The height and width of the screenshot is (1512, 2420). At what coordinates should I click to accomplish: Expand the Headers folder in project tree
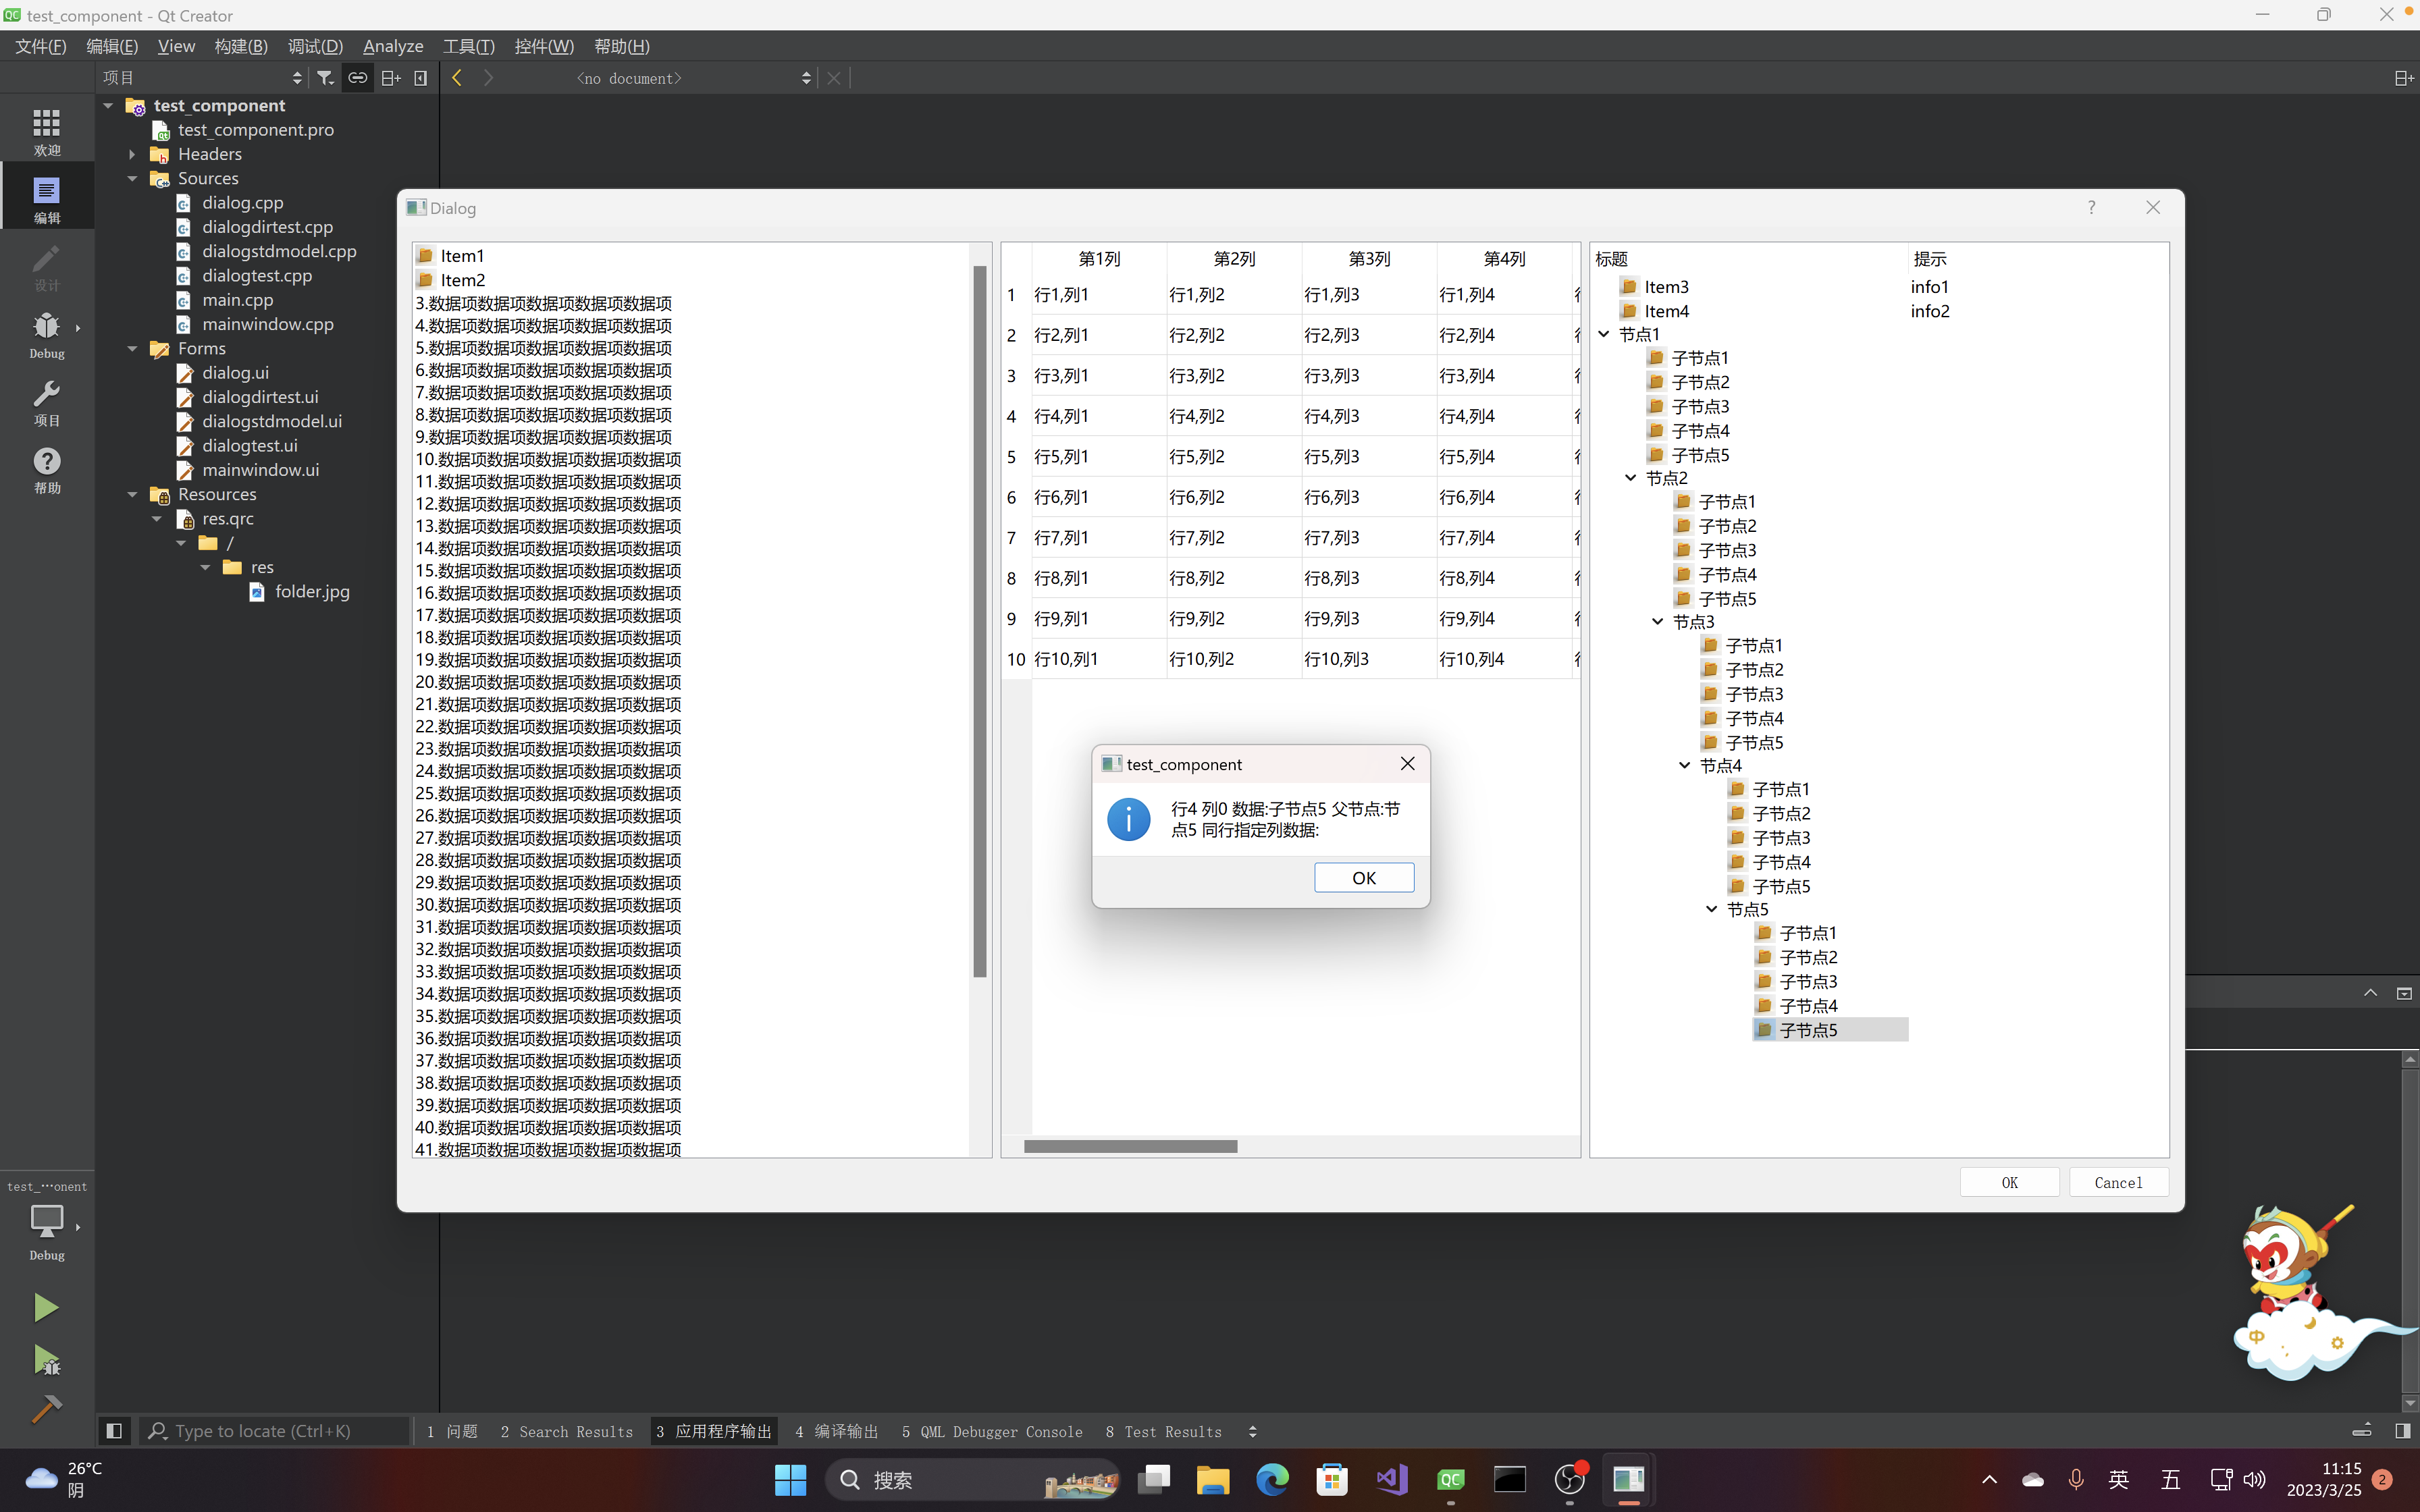coord(131,153)
